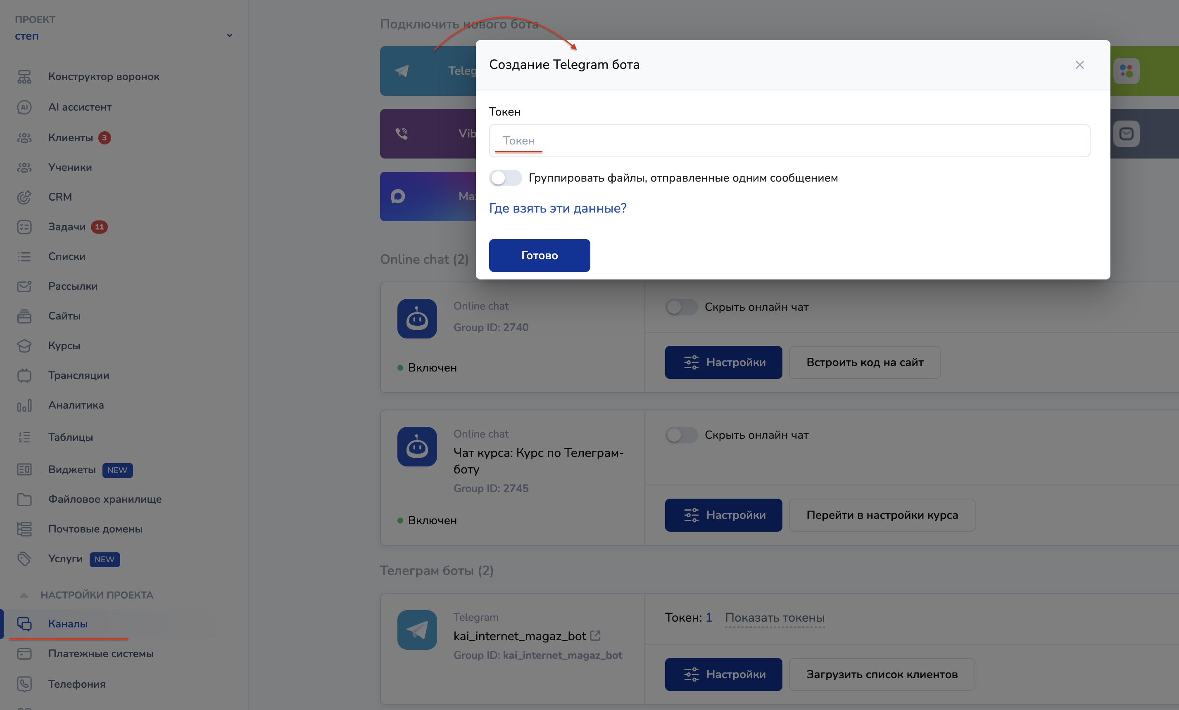Click the CRM target icon
Viewport: 1179px width, 710px height.
pyautogui.click(x=24, y=197)
